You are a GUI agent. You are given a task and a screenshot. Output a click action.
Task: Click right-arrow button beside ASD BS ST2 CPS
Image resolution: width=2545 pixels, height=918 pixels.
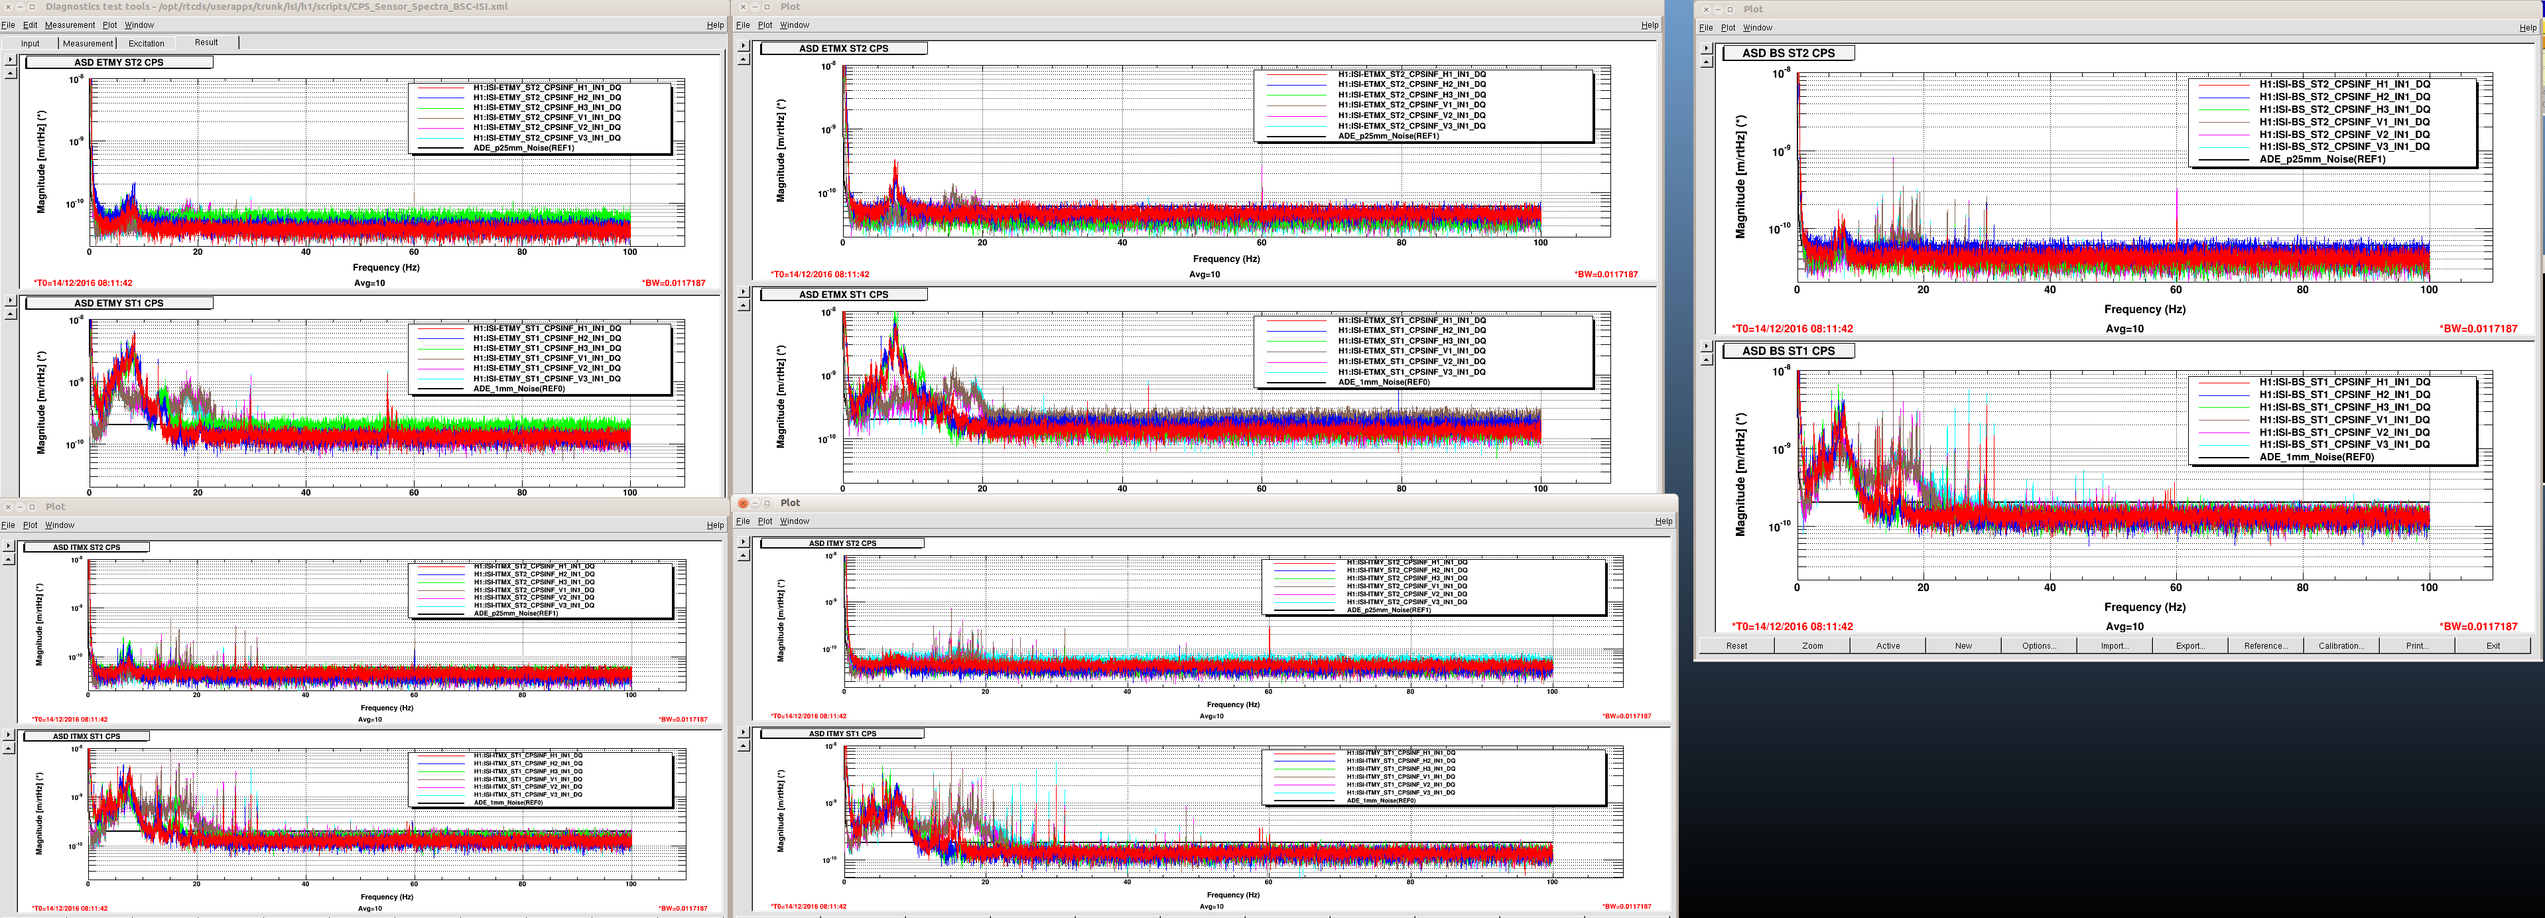click(x=1707, y=48)
